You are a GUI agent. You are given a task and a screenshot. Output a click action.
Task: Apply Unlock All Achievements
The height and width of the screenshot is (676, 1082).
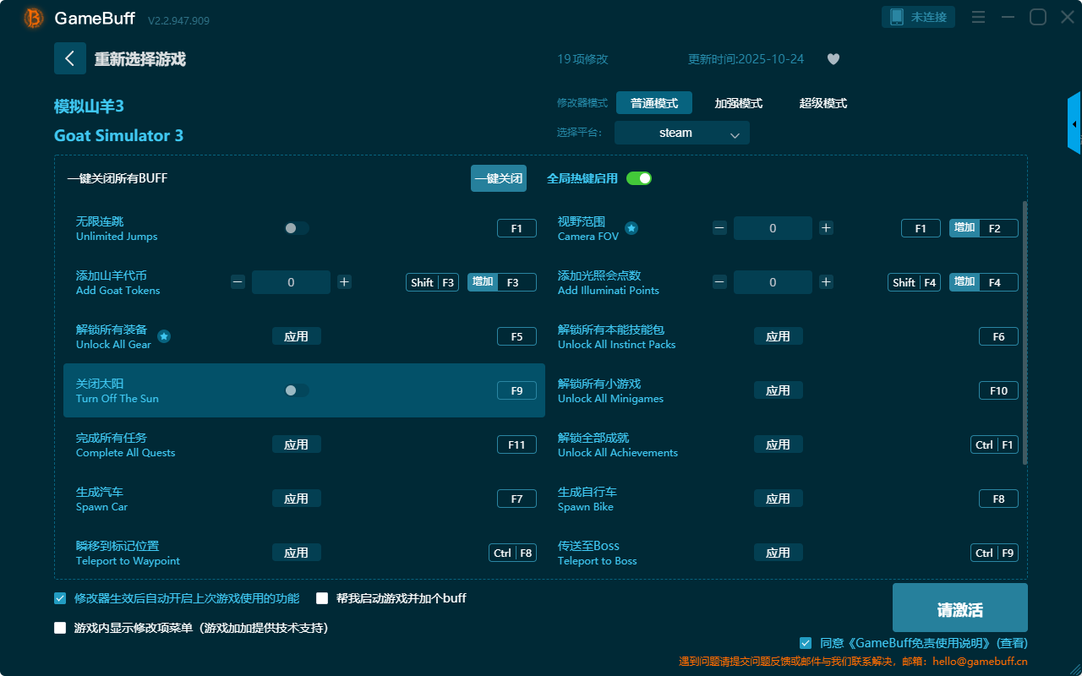pyautogui.click(x=778, y=444)
